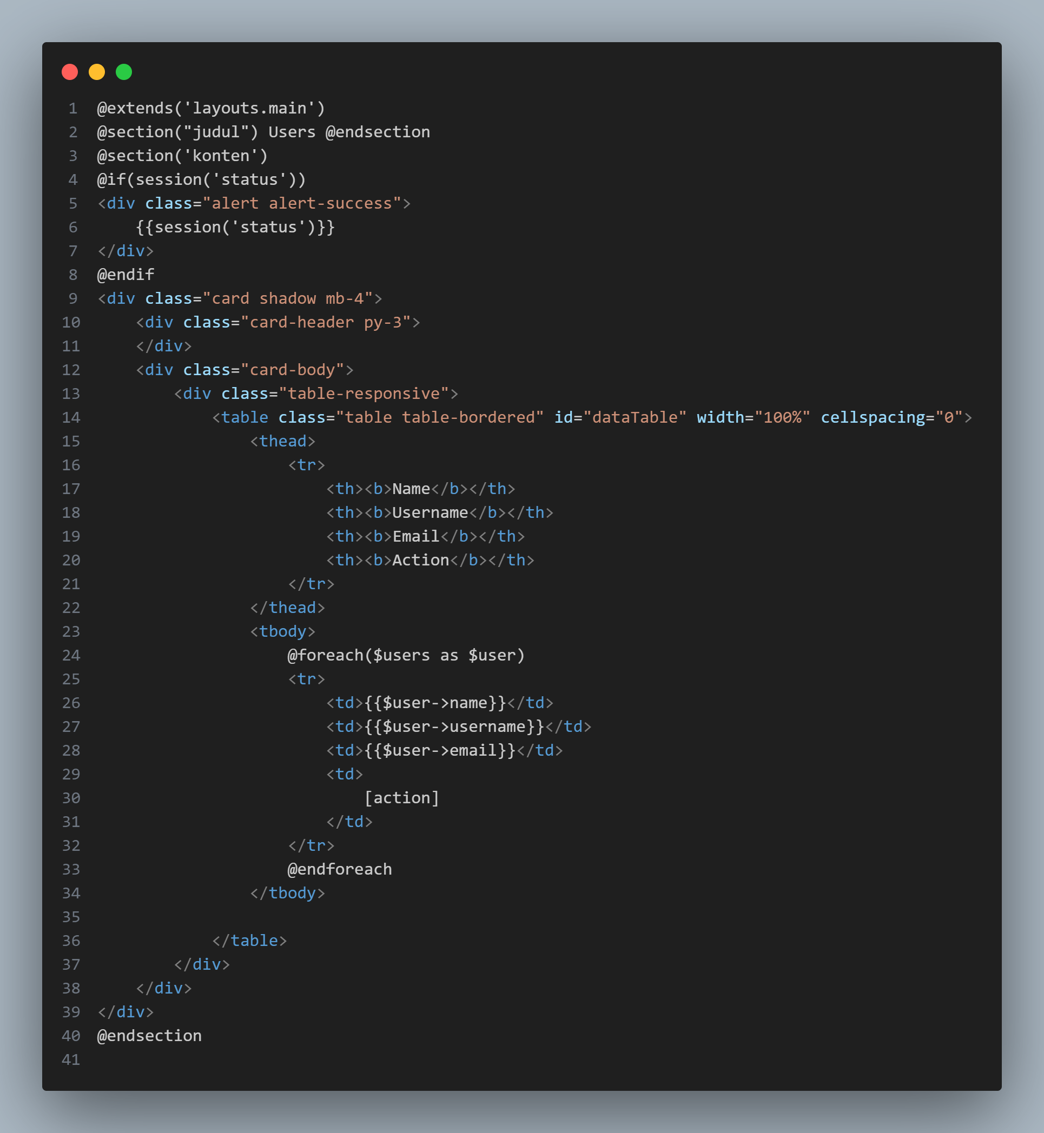
Task: Click the red close window button
Action: tap(69, 72)
